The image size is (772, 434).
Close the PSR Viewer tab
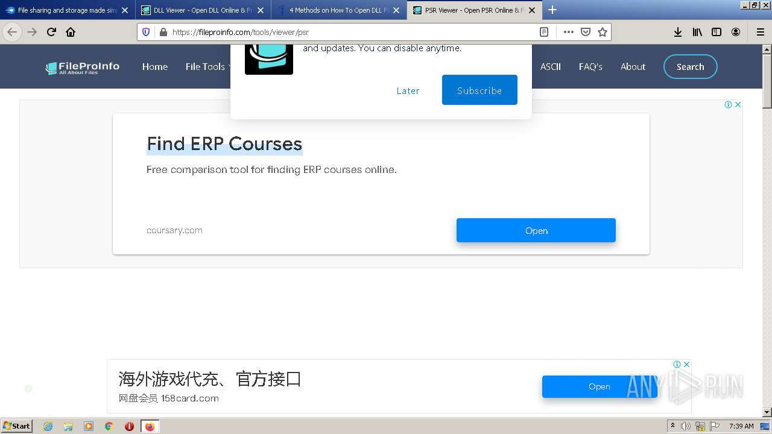(532, 10)
